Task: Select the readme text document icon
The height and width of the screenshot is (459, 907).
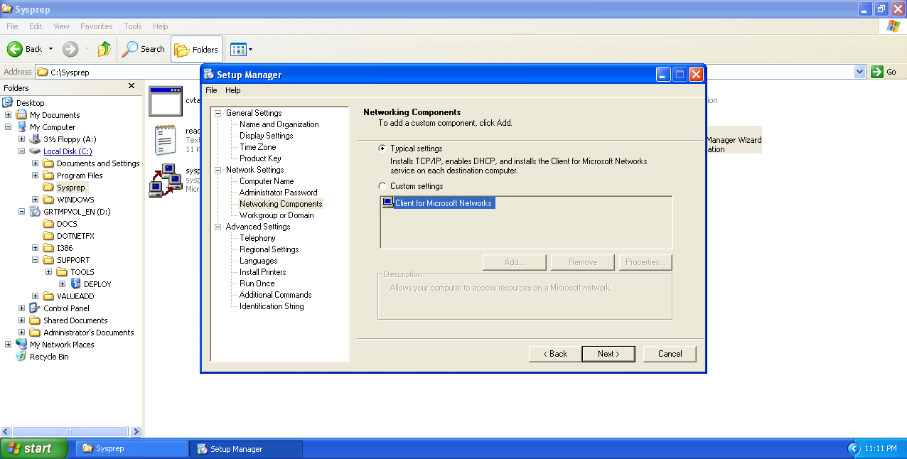Action: pyautogui.click(x=165, y=140)
